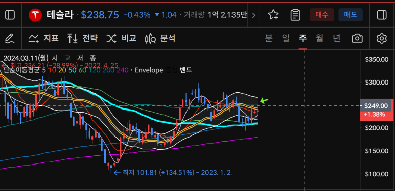Screen dimensions: 395x191
Task: Click the $100.00 price axis label
Action: coord(377,174)
